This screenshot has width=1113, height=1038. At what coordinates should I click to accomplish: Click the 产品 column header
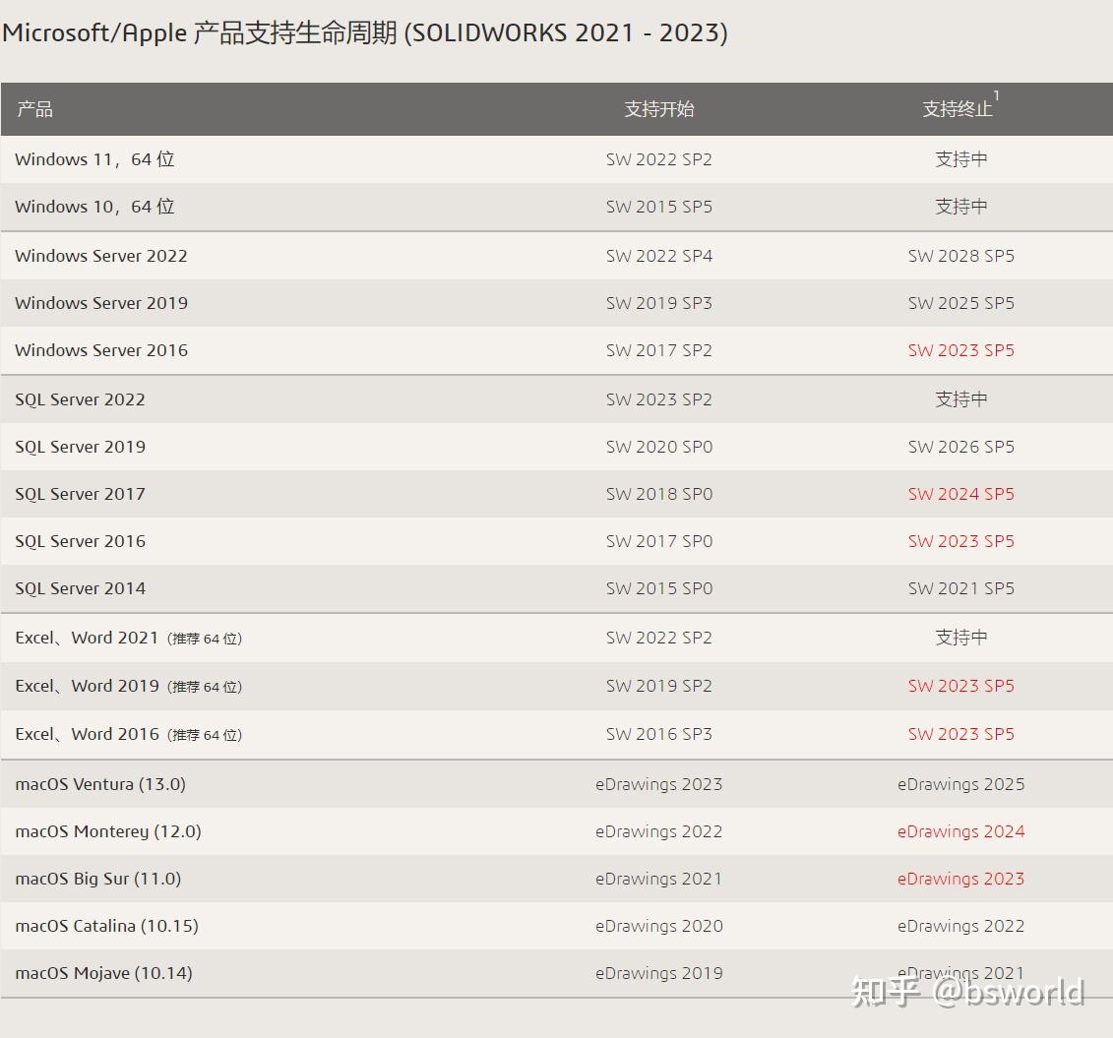click(x=34, y=109)
